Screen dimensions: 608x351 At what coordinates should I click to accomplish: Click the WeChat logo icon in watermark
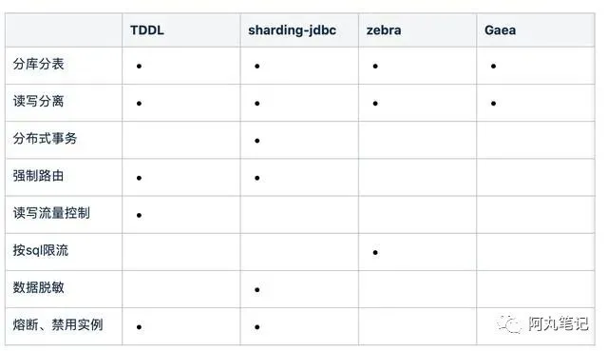point(509,323)
